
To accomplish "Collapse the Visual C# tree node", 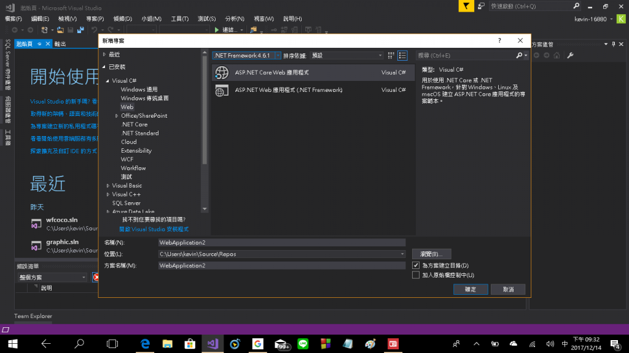I will tap(107, 81).
